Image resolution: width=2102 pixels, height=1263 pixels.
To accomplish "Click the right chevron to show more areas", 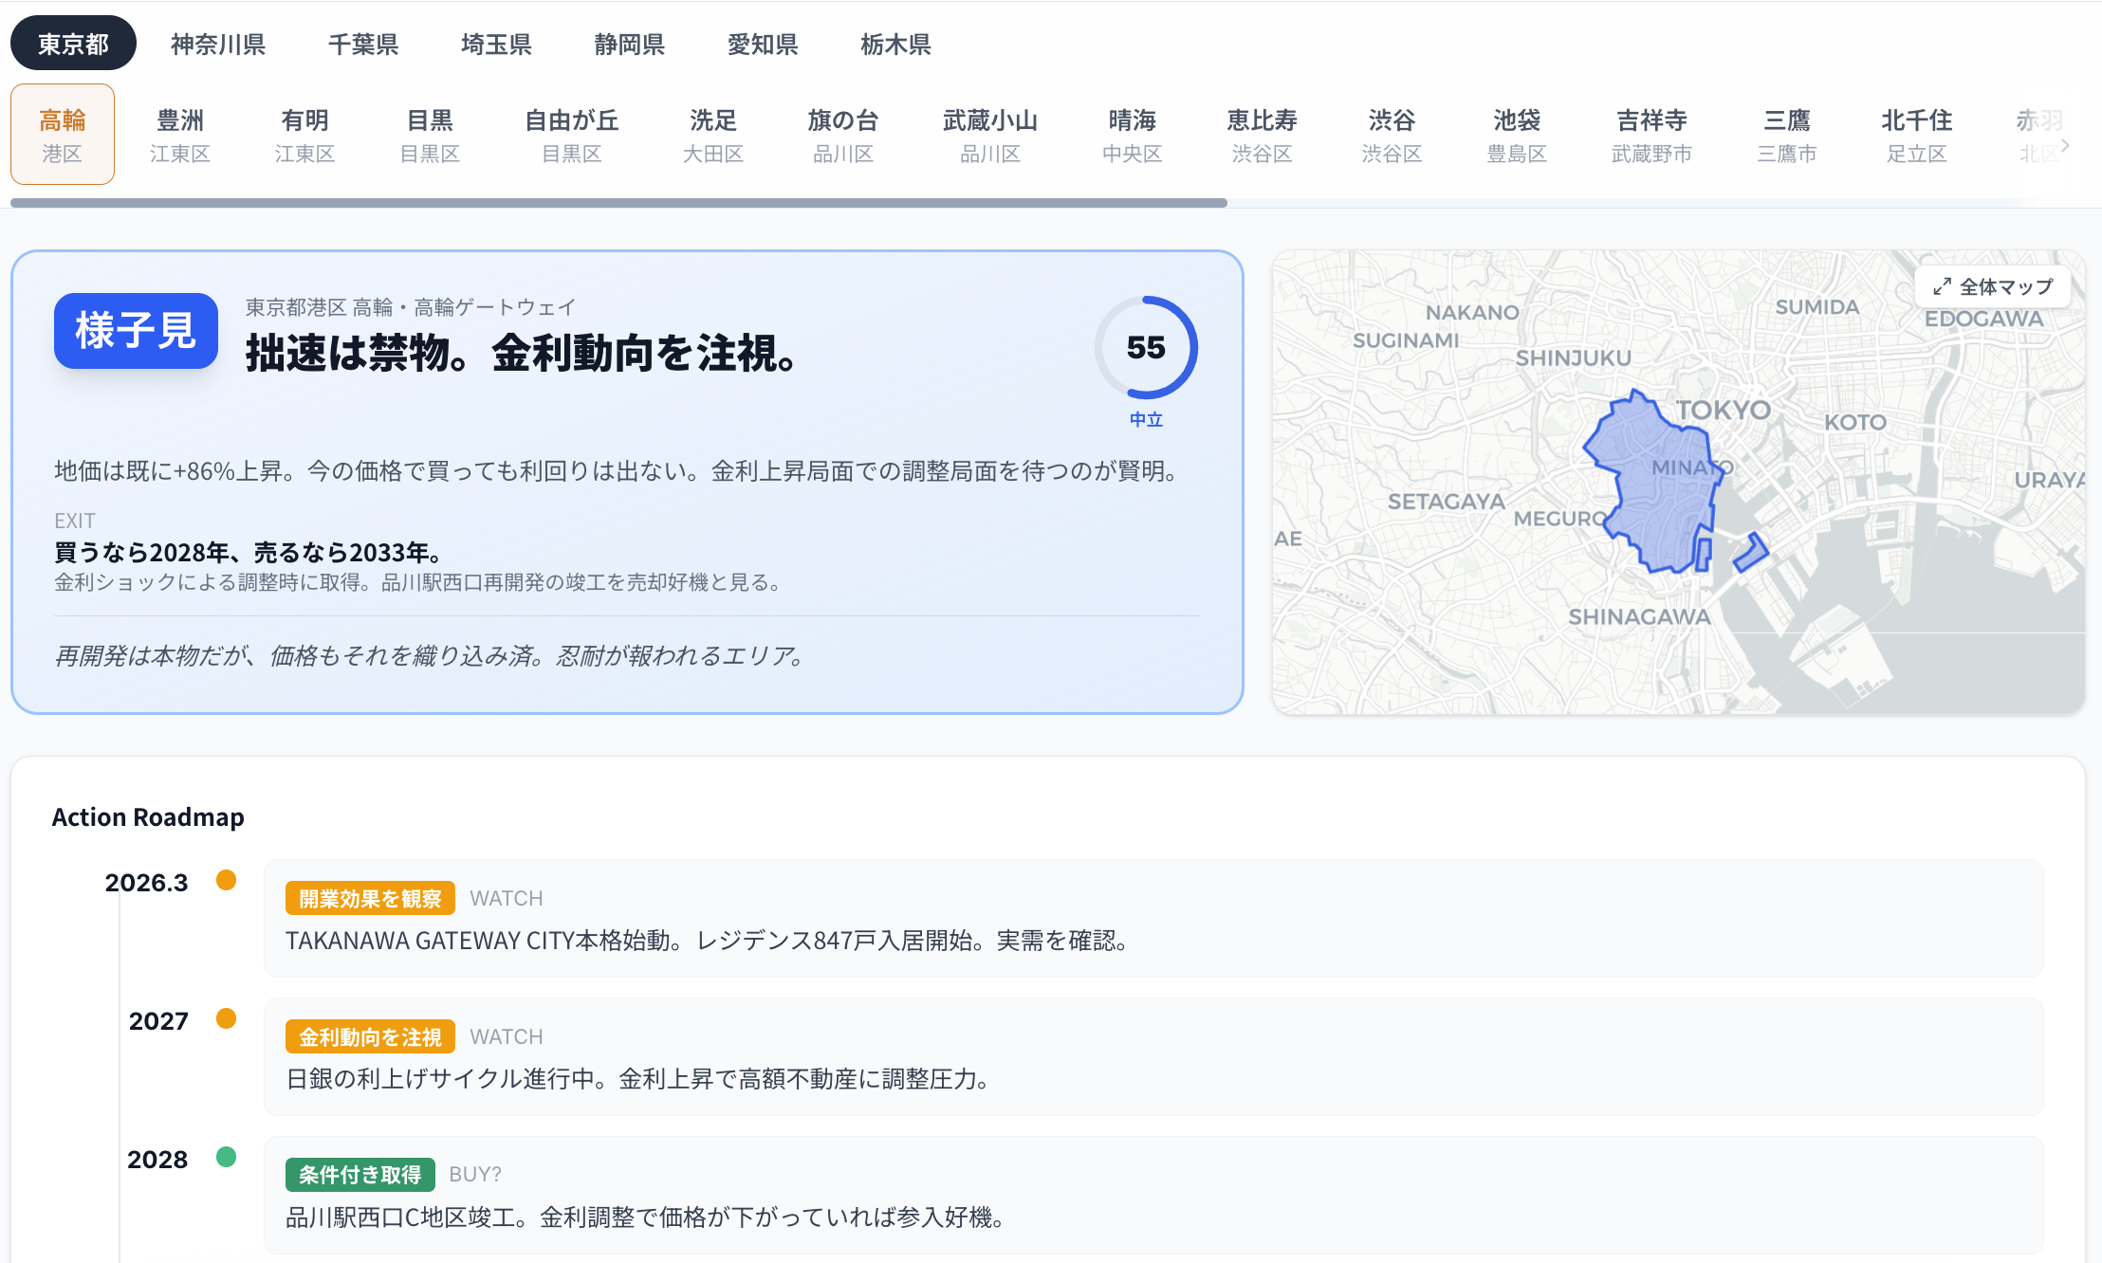I will click(x=2065, y=146).
